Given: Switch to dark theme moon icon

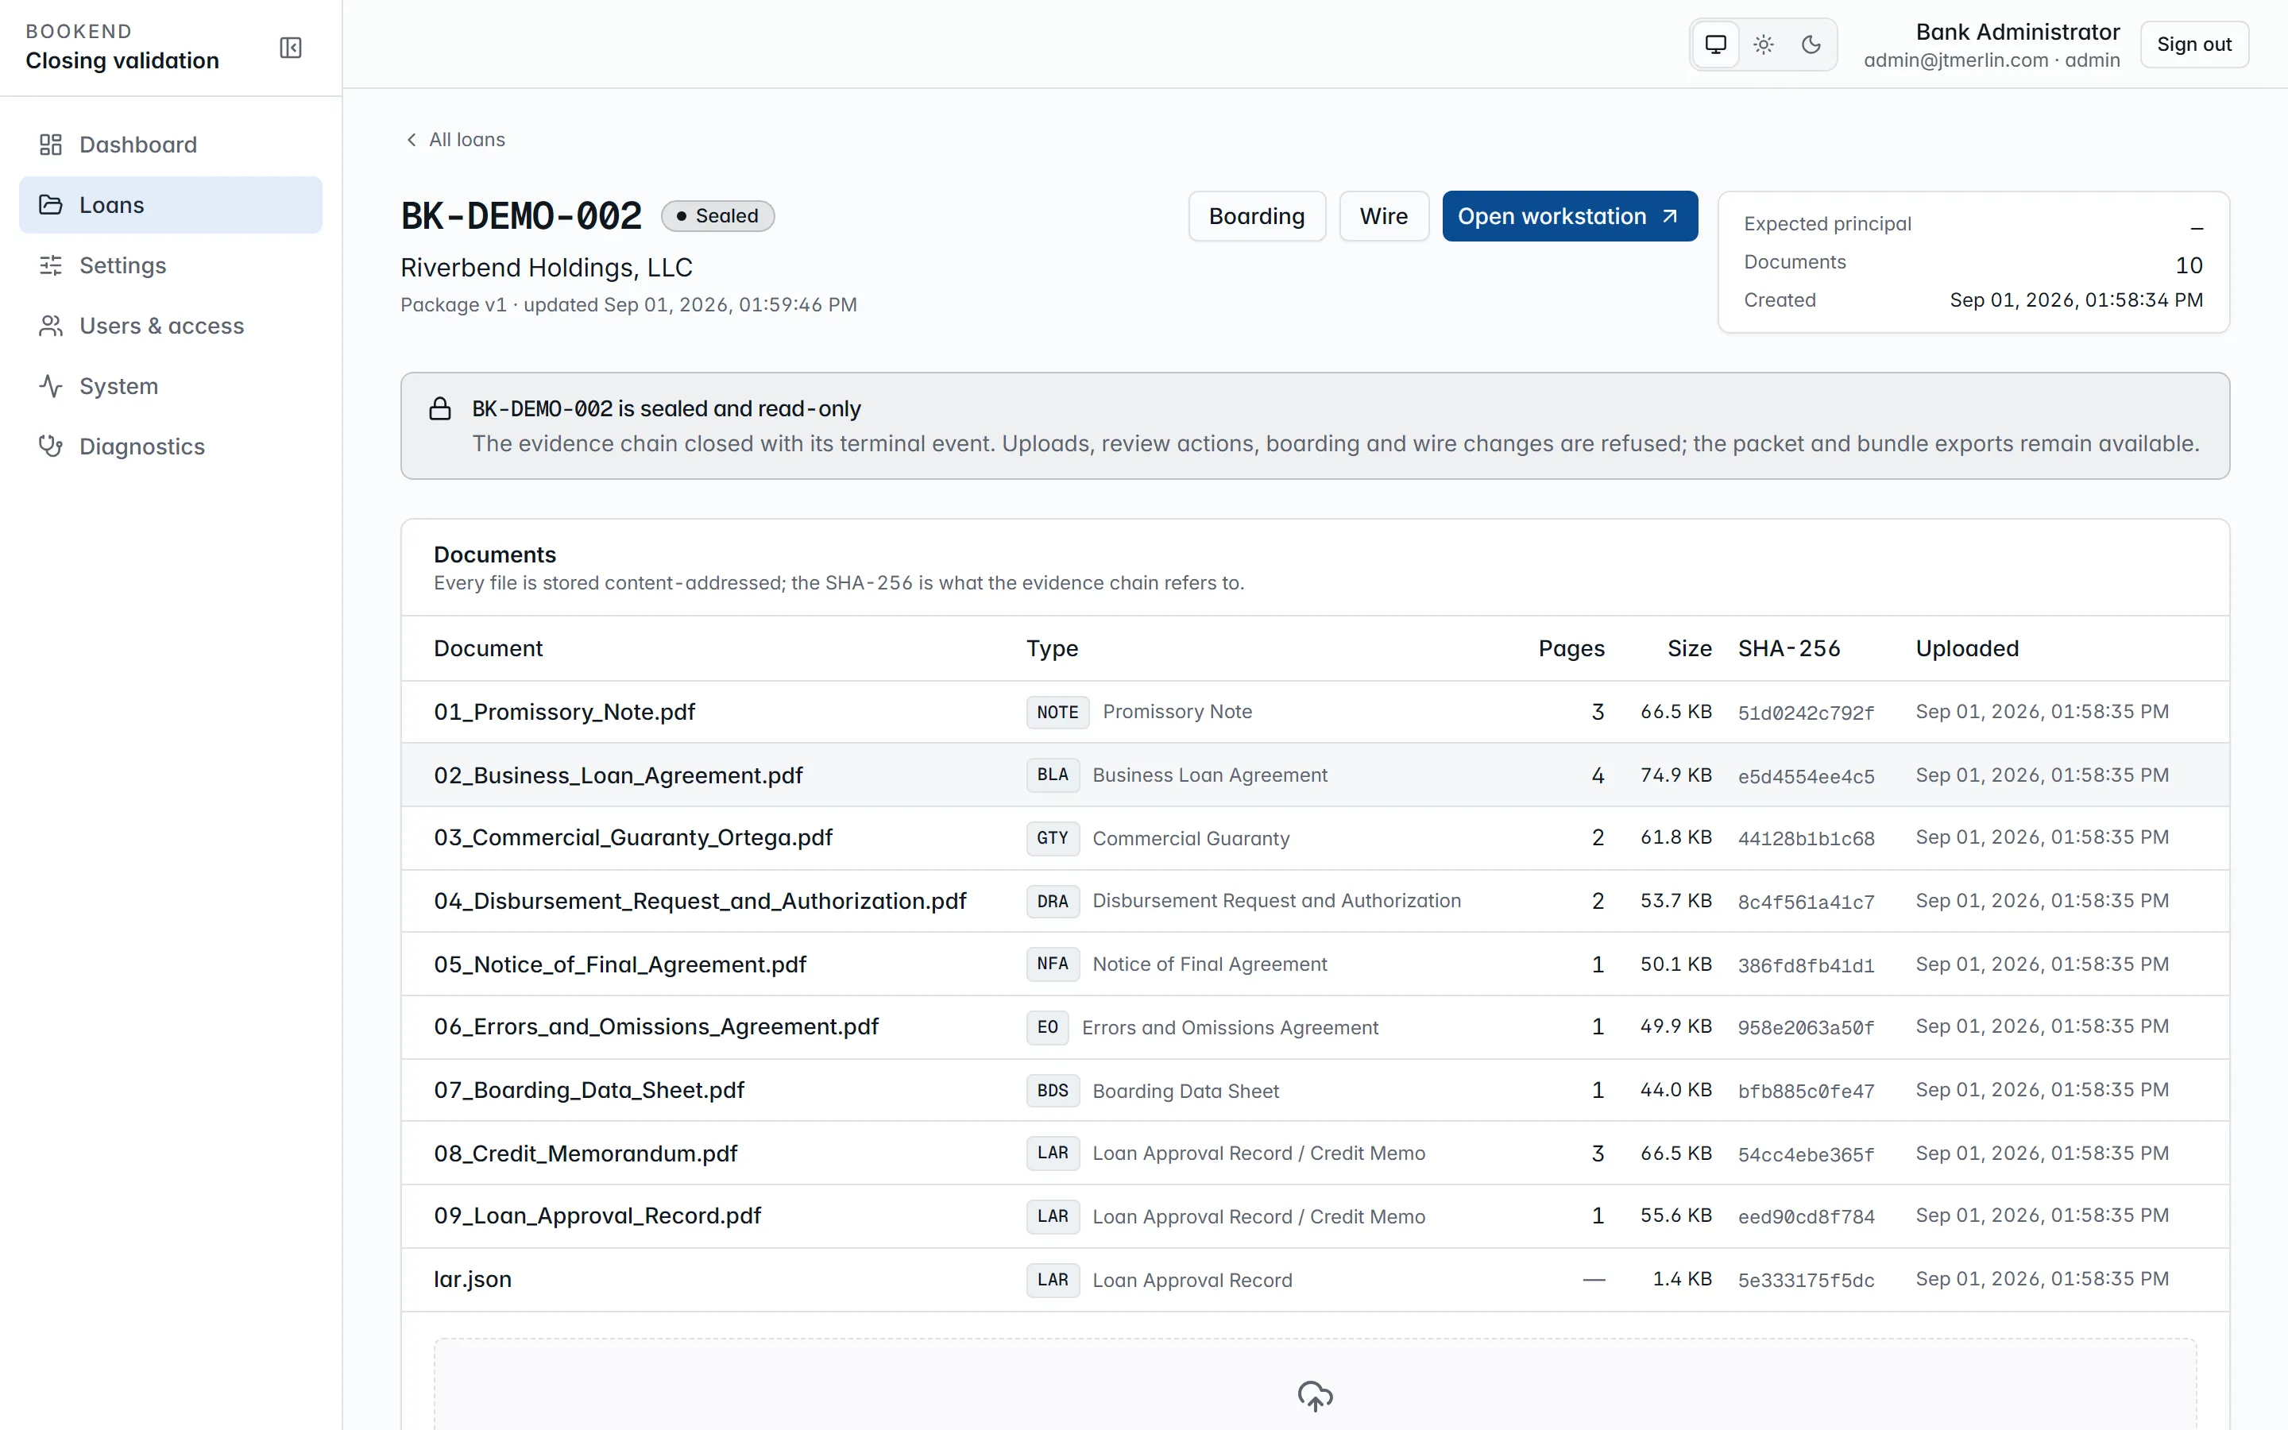Looking at the screenshot, I should click(x=1811, y=44).
